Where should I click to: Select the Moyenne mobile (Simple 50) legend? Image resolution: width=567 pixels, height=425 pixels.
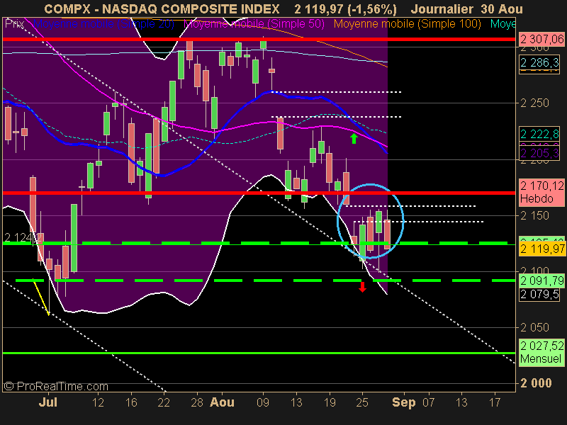coord(254,24)
